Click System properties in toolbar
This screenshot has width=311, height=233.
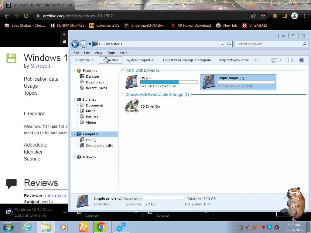point(141,60)
